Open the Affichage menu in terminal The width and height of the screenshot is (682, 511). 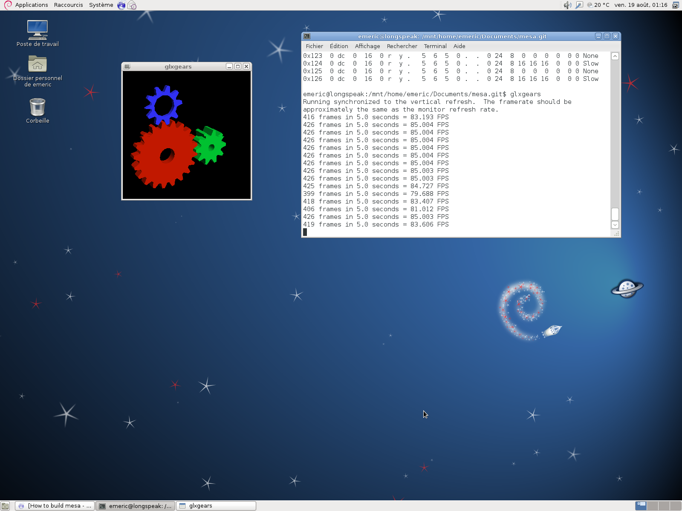pyautogui.click(x=367, y=46)
